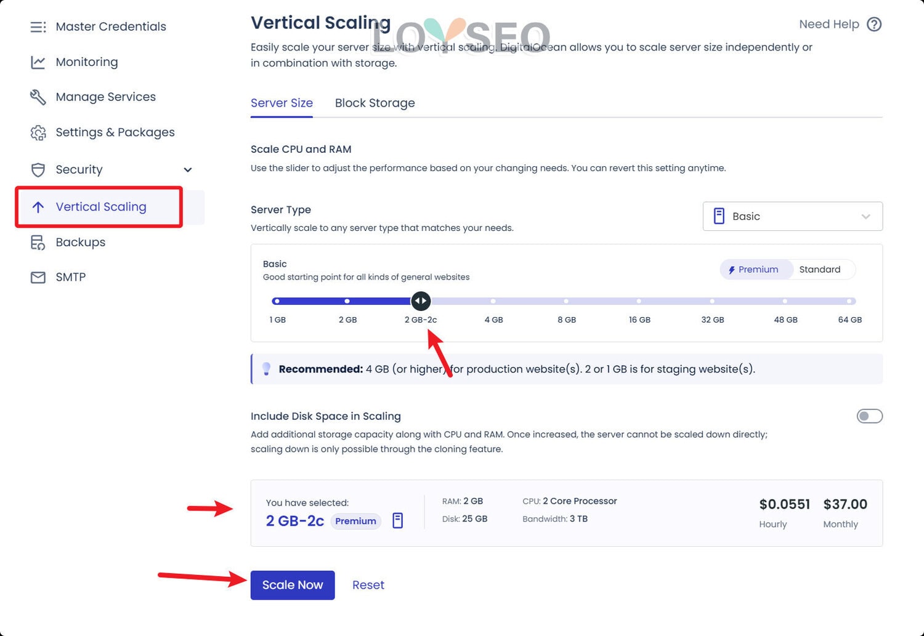Click the Backups icon in sidebar
Screen dimensions: 924x636
point(38,243)
